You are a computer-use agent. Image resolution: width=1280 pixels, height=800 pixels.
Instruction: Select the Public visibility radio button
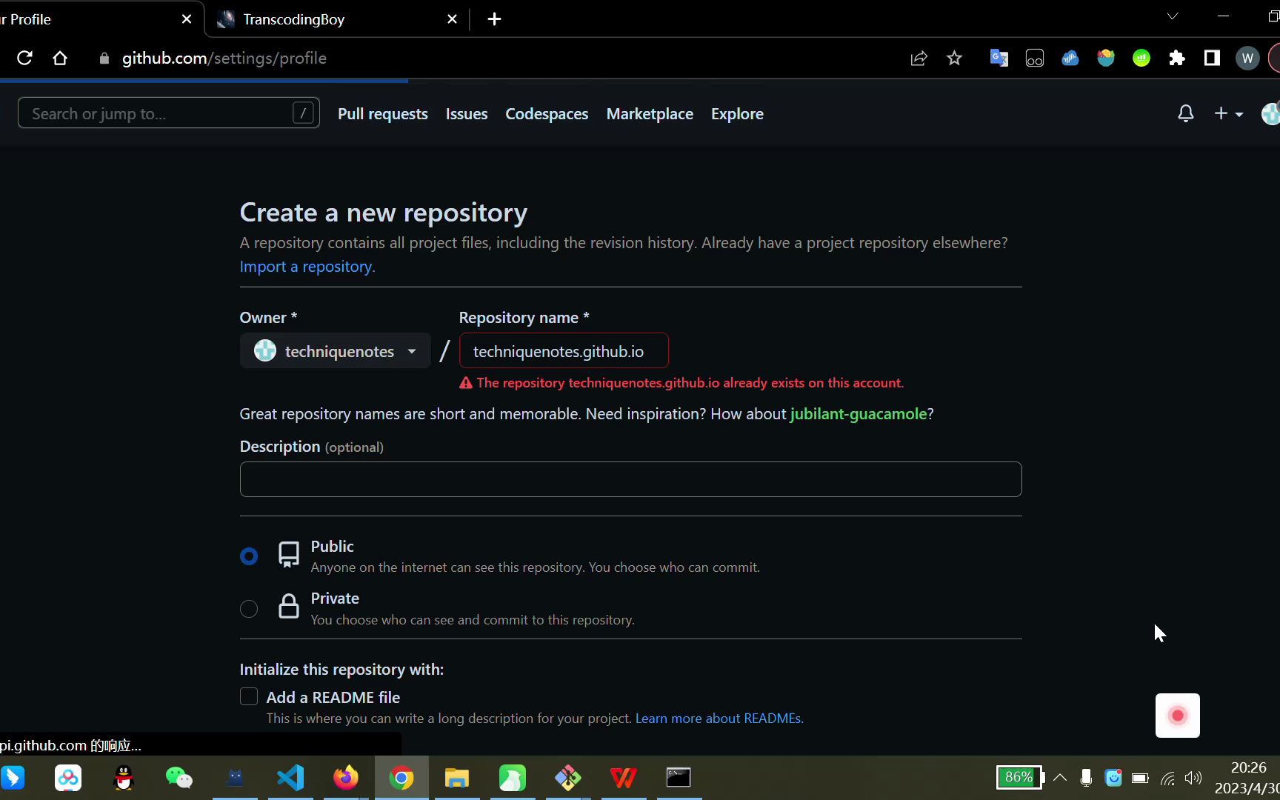pyautogui.click(x=249, y=556)
